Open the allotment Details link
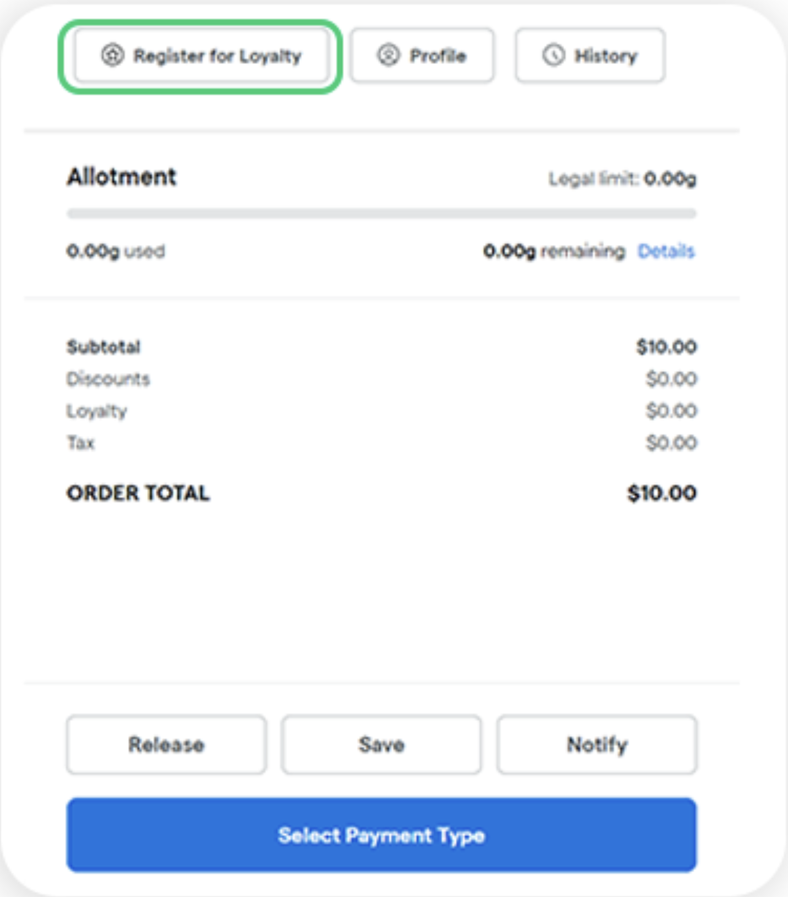788x897 pixels. [x=666, y=251]
